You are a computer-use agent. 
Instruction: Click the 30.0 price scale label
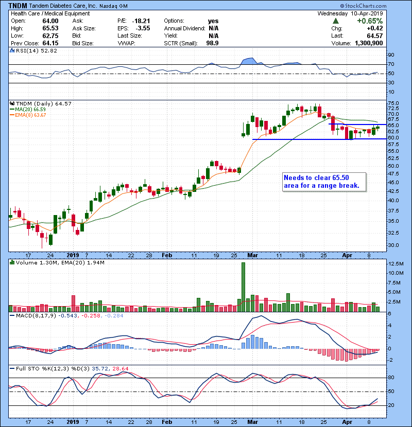[393, 245]
